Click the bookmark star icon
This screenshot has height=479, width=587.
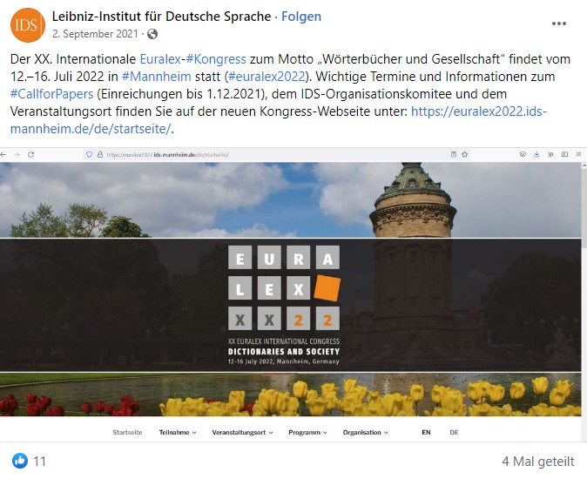click(x=464, y=154)
